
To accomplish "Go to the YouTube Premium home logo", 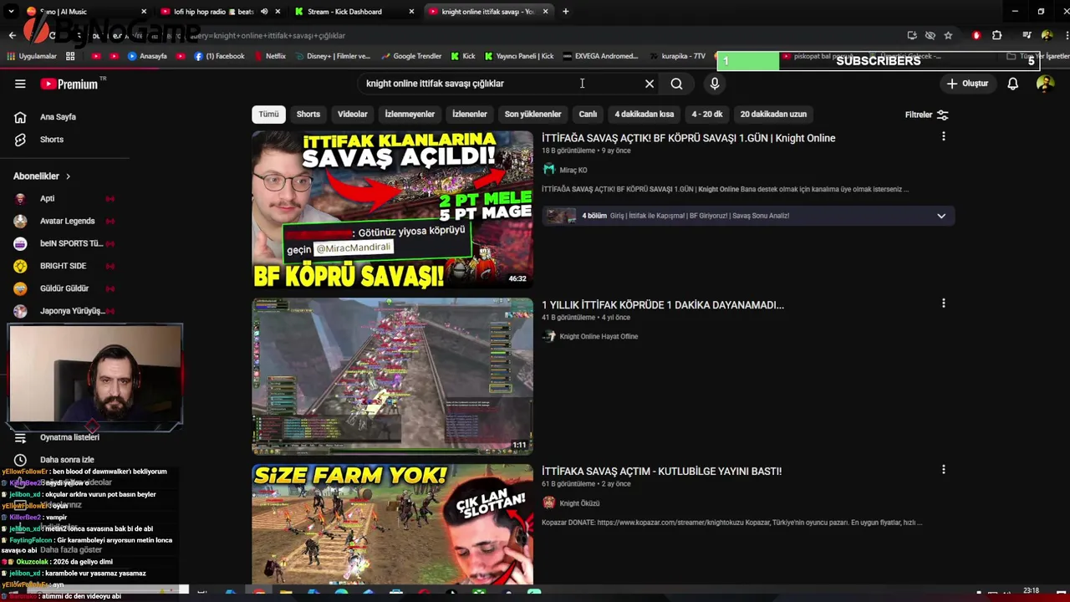I will point(70,84).
